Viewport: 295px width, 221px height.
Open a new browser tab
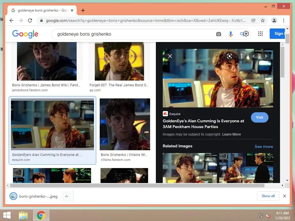point(83,10)
